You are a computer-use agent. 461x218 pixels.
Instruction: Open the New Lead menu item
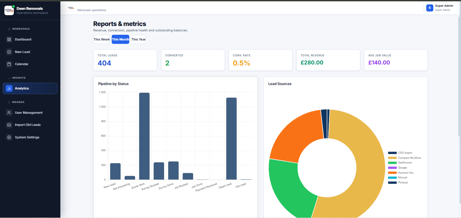(30, 52)
